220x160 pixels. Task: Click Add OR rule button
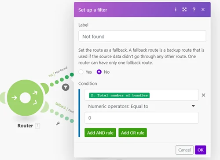(132, 133)
